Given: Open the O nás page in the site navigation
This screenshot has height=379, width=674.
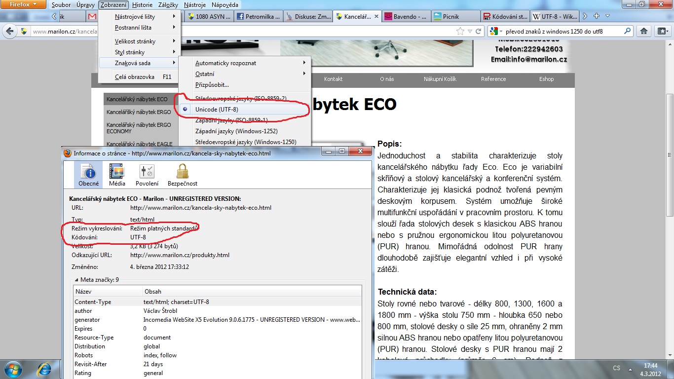Looking at the screenshot, I should [387, 79].
